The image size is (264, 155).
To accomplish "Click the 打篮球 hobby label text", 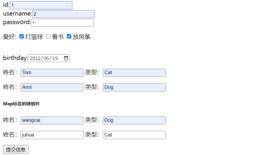I will [x=34, y=37].
